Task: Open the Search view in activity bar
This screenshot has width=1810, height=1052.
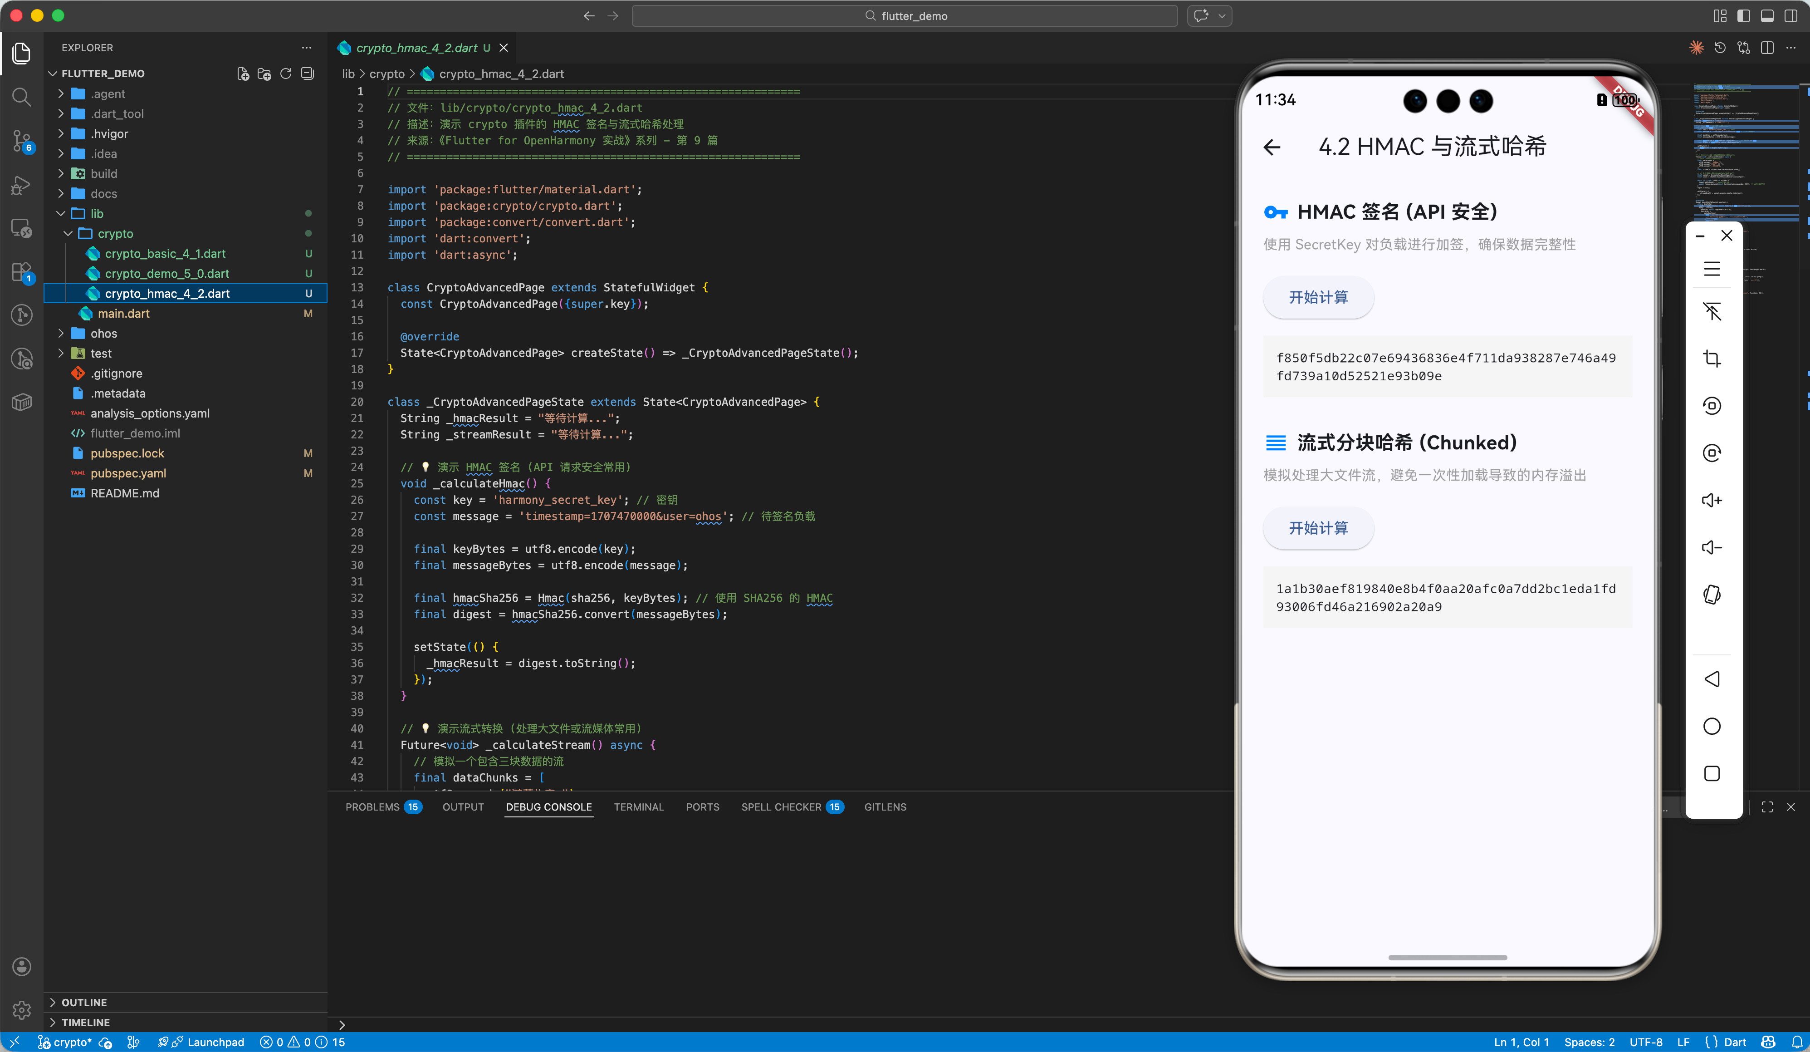Action: tap(22, 96)
